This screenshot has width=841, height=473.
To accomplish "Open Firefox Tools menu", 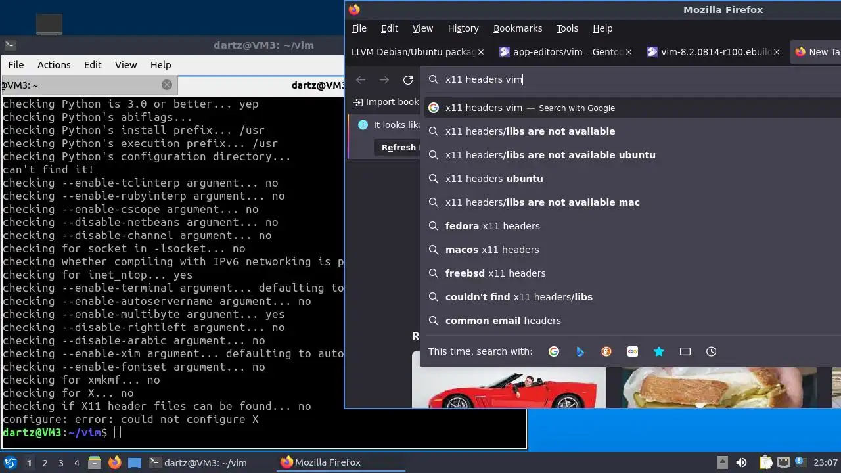I will [x=567, y=28].
